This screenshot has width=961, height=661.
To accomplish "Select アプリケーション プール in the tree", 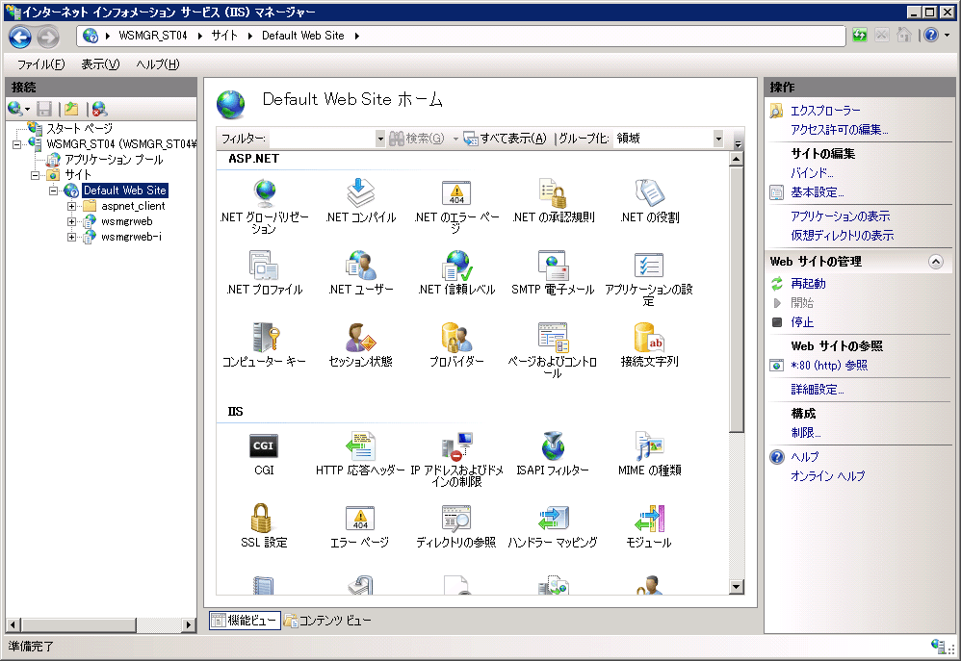I will (114, 160).
